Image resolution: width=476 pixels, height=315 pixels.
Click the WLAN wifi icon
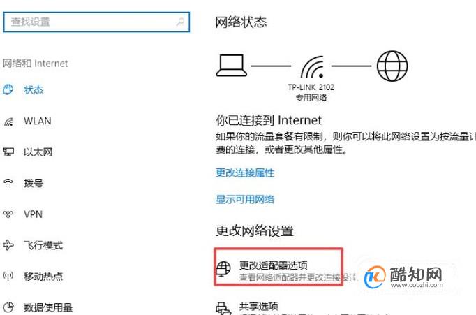point(8,122)
